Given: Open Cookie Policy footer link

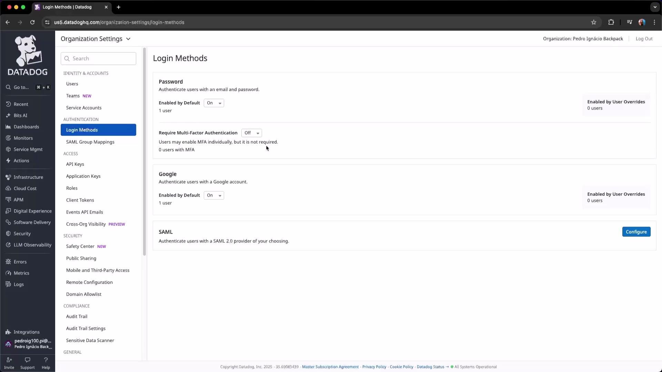Looking at the screenshot, I should [x=401, y=367].
